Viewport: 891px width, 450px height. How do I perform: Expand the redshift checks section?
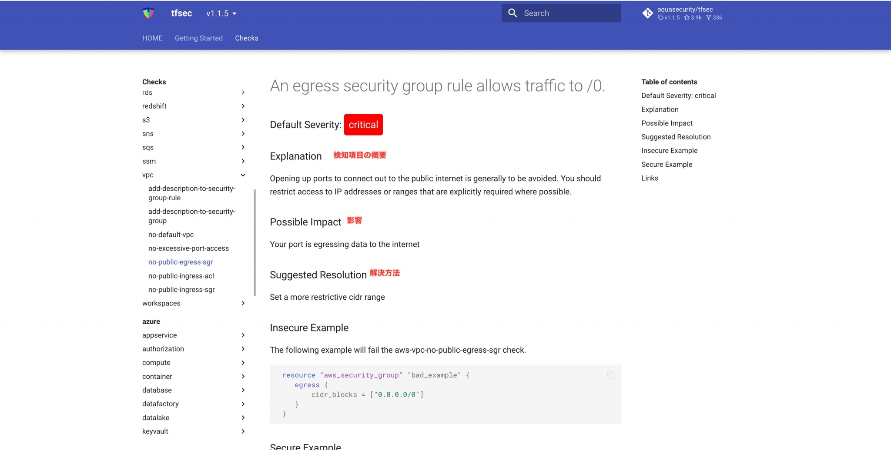coord(243,106)
